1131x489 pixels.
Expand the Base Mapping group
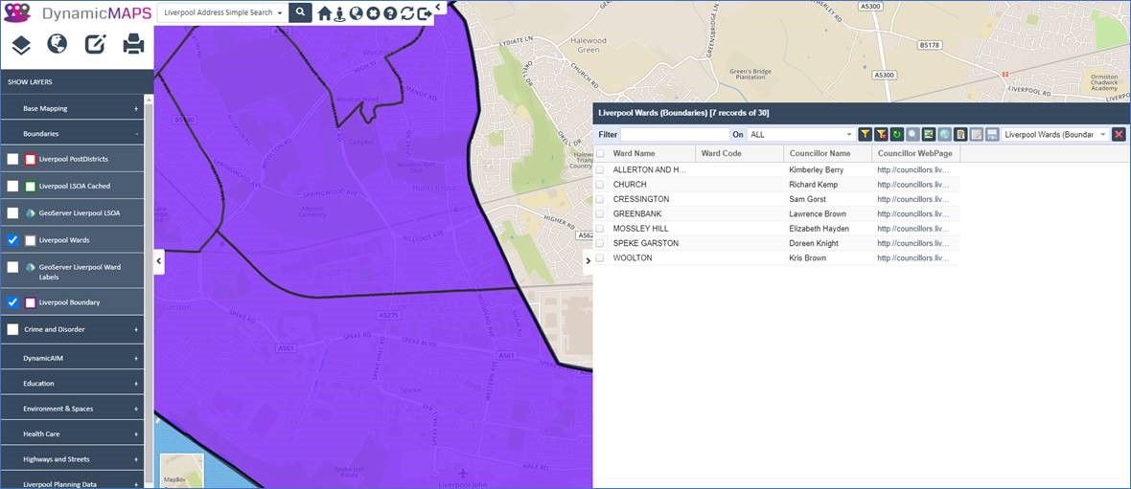click(x=72, y=109)
